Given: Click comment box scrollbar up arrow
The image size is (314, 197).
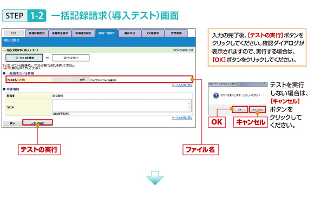Looking at the screenshot, I should tap(189, 103).
